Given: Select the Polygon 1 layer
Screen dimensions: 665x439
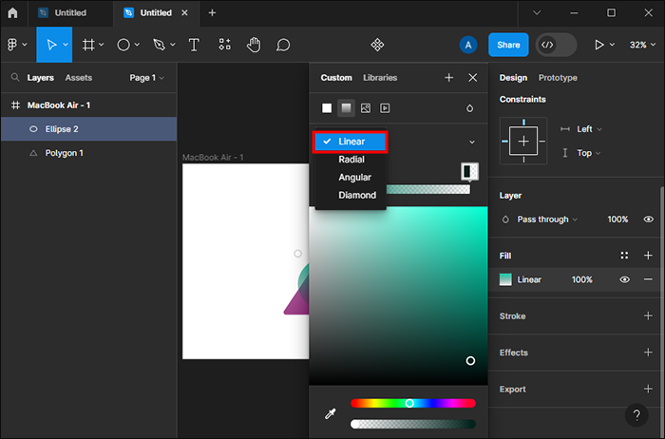Looking at the screenshot, I should [x=65, y=153].
